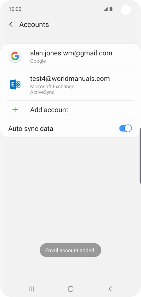Select Add account
The image size is (141, 297).
click(70, 110)
